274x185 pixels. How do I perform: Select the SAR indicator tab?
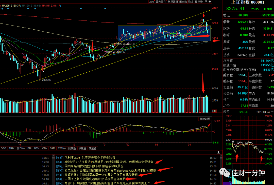pyautogui.click(x=53, y=148)
